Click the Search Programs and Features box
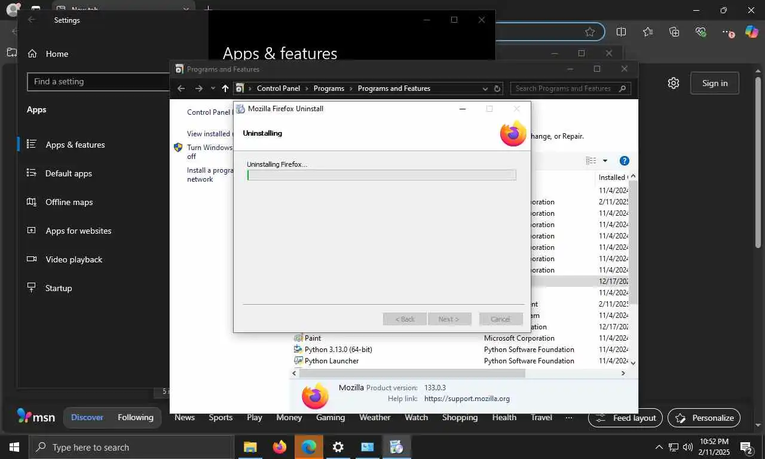Viewport: 765px width, 459px height. [x=571, y=88]
